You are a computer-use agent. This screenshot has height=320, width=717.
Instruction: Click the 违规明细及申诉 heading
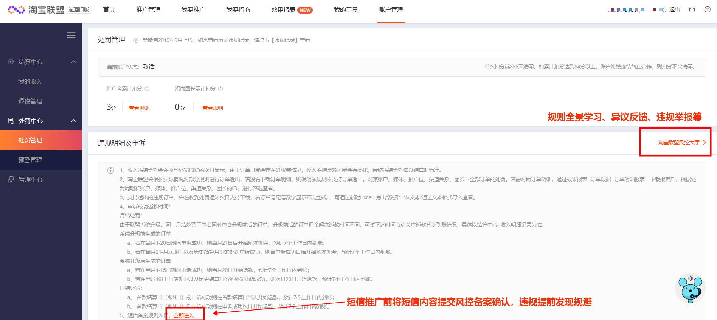tap(121, 143)
